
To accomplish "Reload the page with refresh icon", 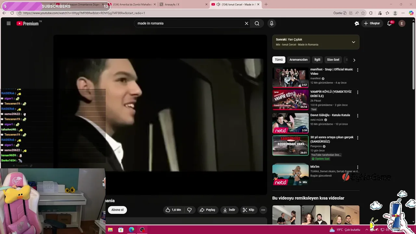I will (x=12, y=13).
